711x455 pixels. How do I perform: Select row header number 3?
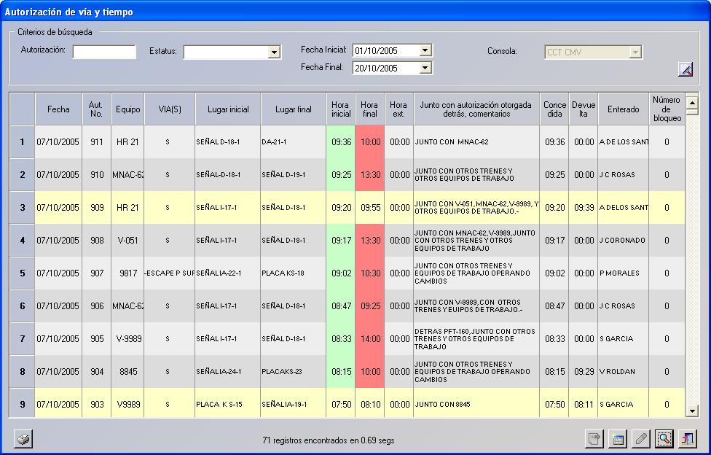pos(22,208)
